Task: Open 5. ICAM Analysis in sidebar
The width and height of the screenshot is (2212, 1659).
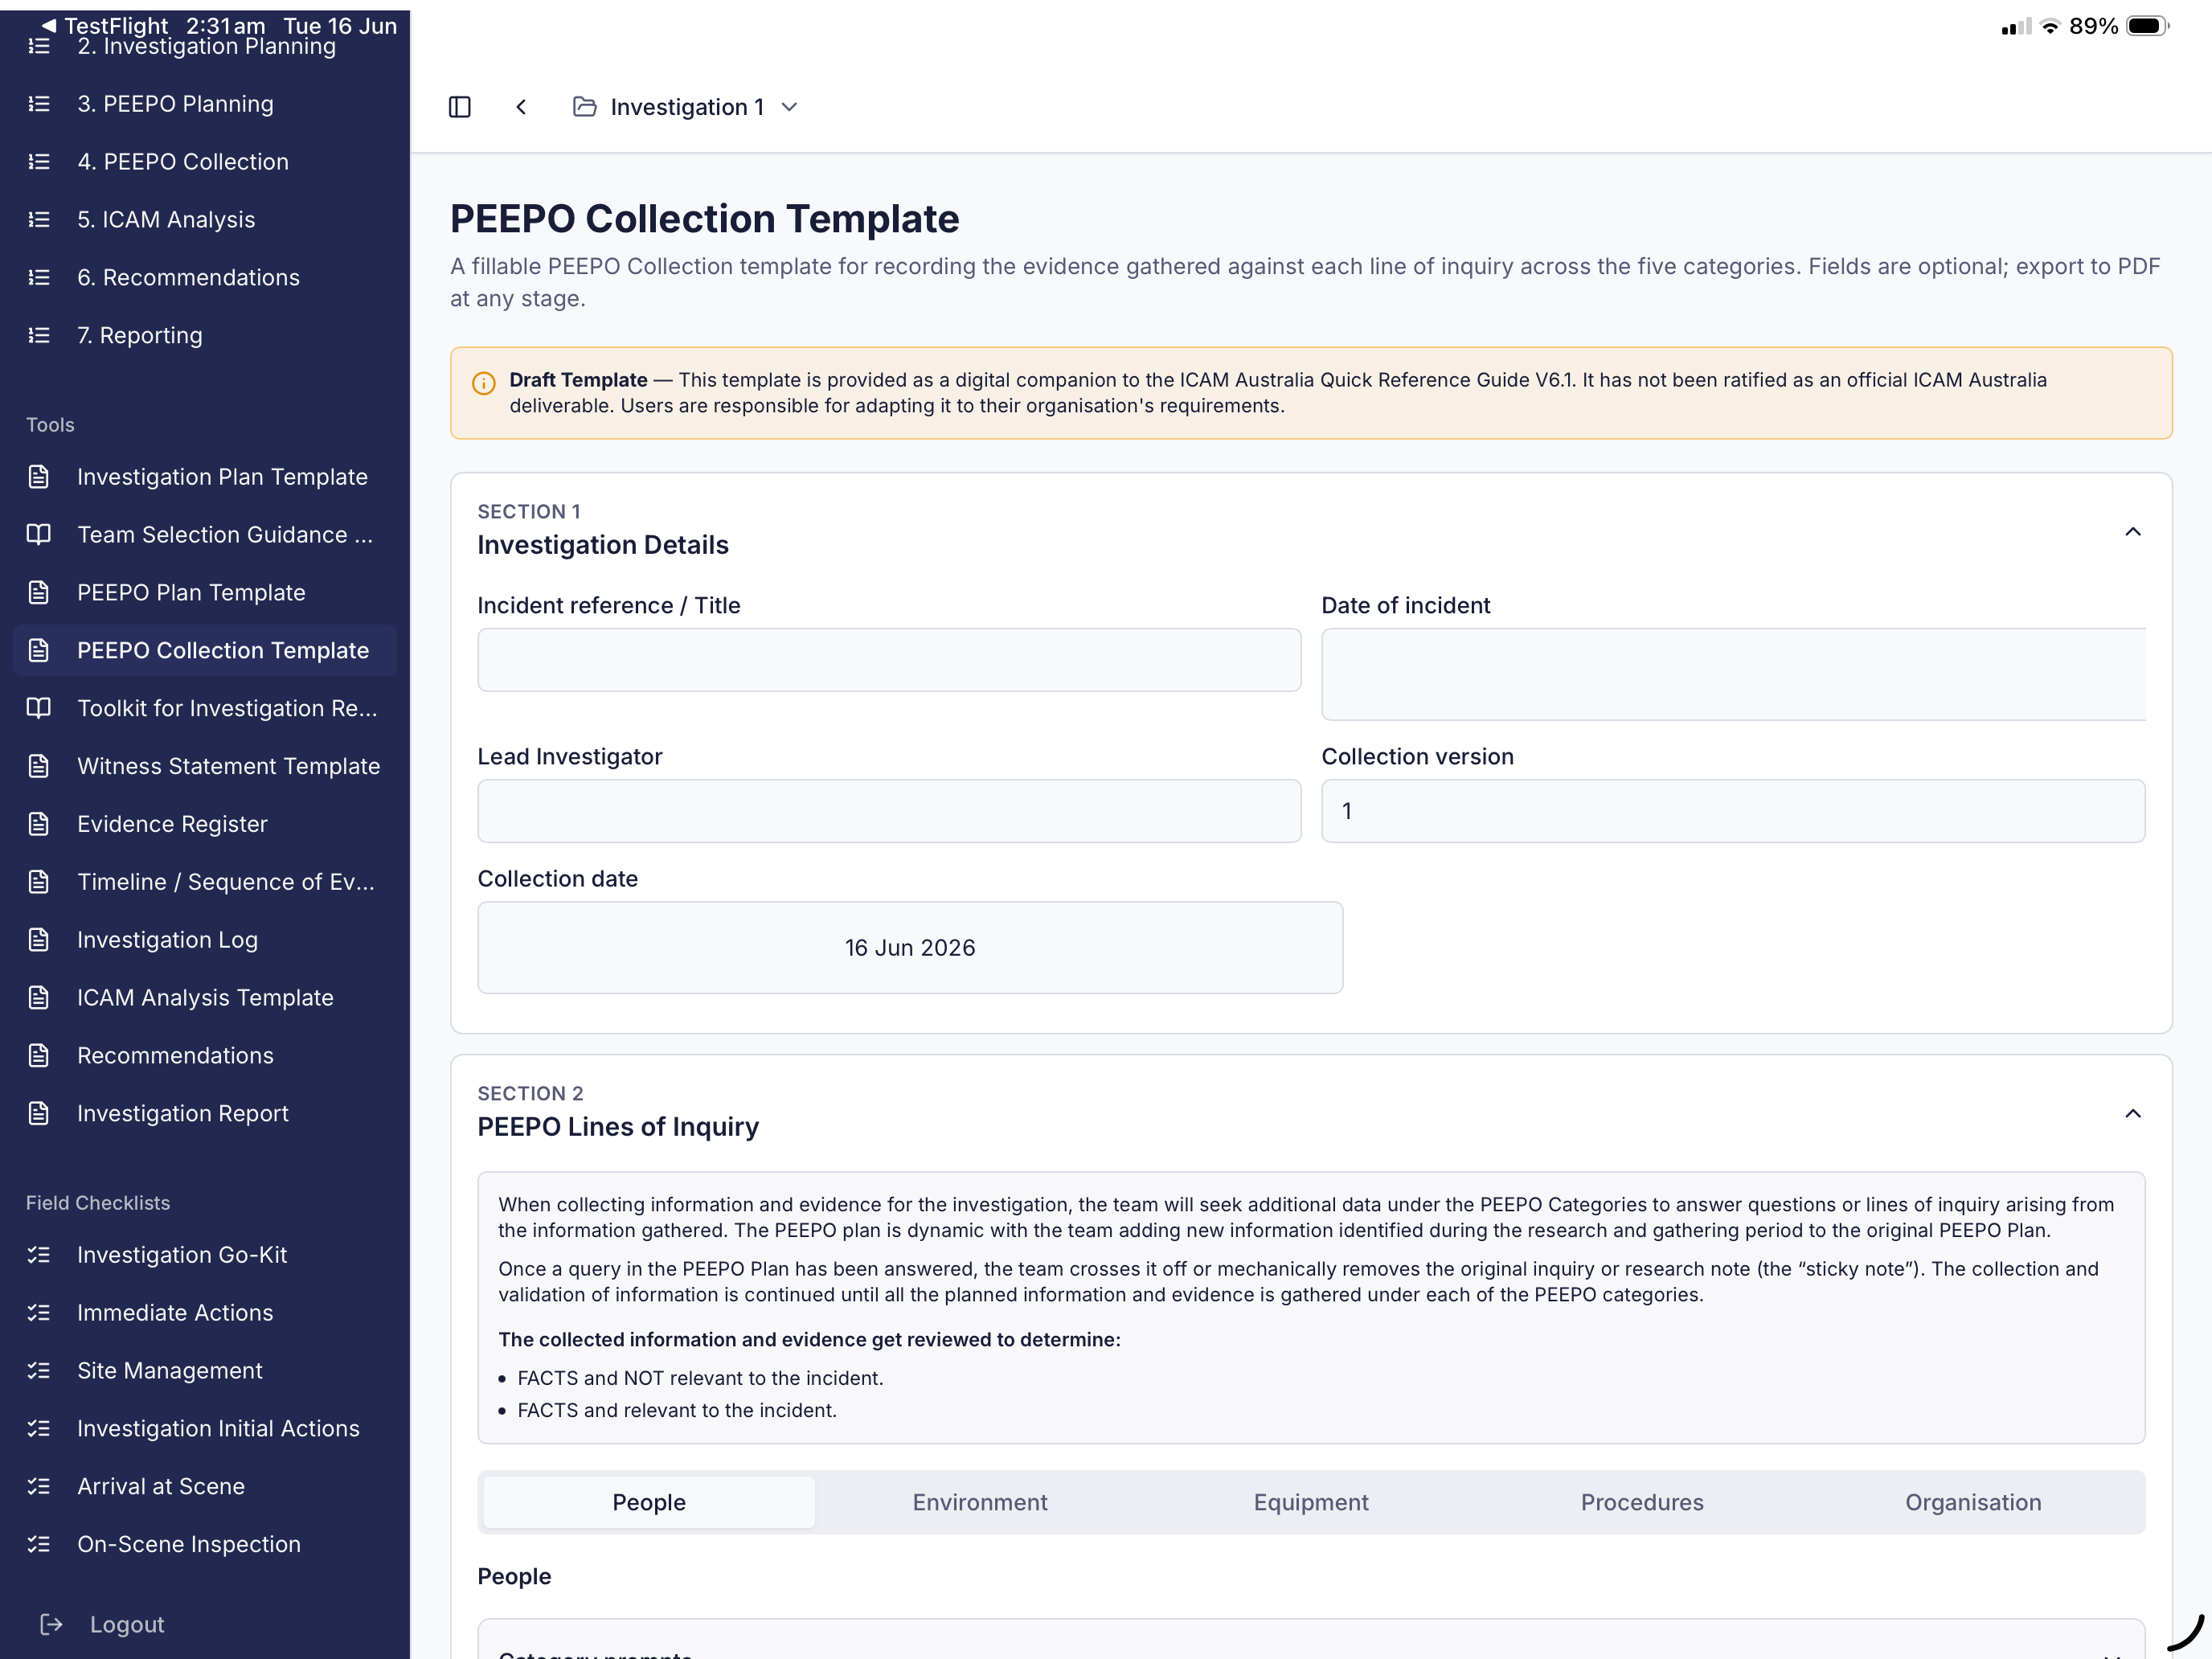Action: [x=205, y=220]
